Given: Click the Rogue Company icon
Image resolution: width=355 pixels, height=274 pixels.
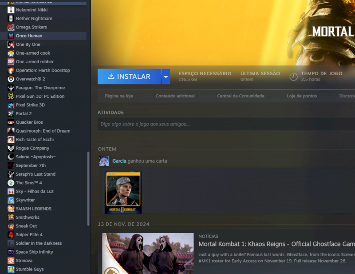Looking at the screenshot, I should coord(11,148).
